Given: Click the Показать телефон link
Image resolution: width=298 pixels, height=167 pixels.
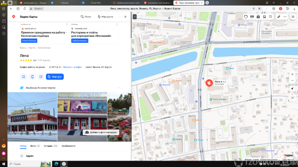Looking at the screenshot, I should click(72, 67).
